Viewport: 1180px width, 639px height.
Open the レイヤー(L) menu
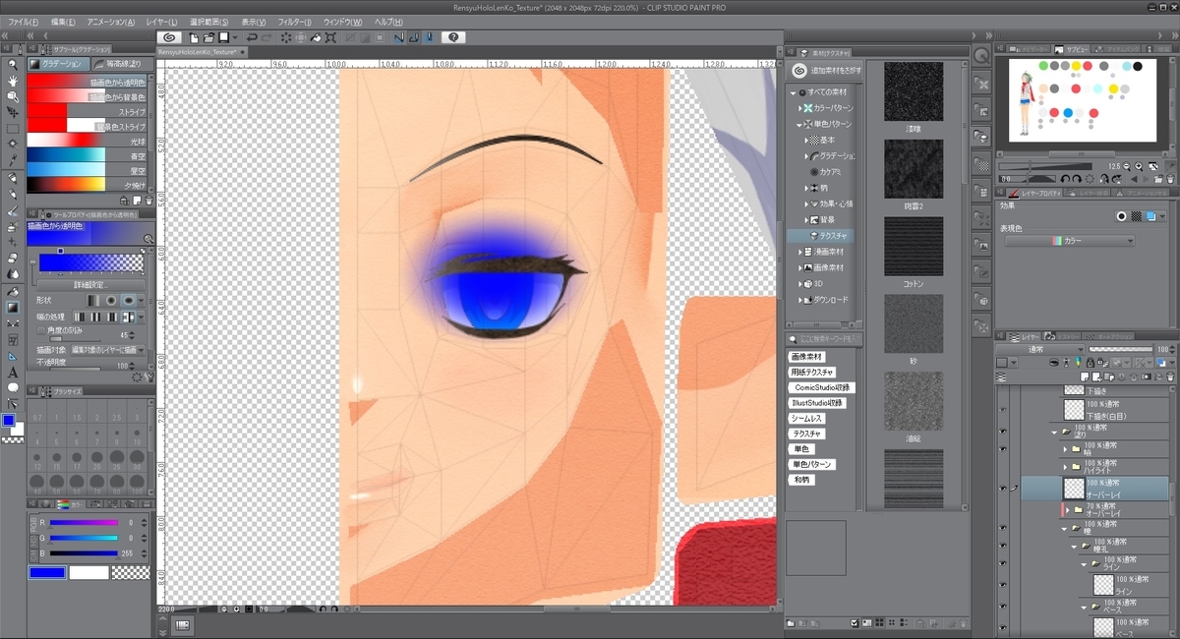click(160, 21)
